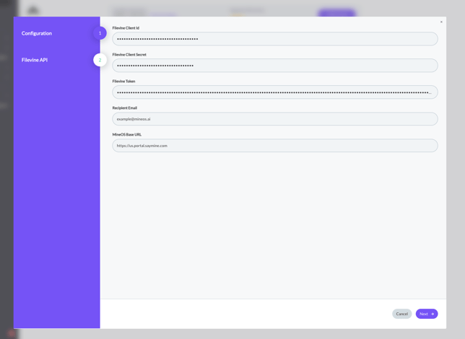
Task: Close the dialog with the X
Action: point(441,22)
